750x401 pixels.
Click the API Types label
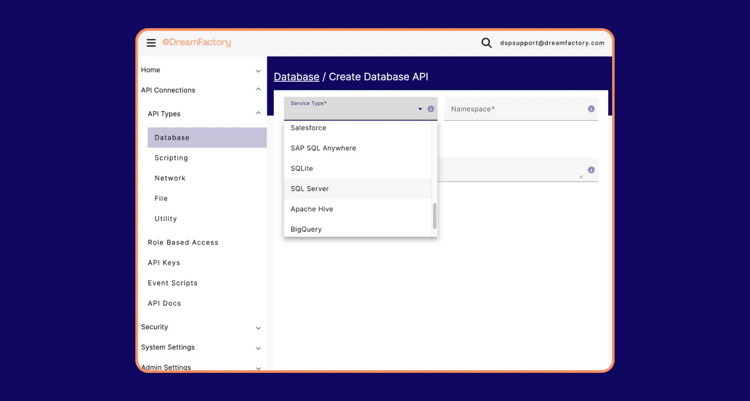click(164, 114)
